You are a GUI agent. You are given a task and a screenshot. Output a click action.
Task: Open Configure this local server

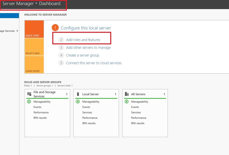tap(86, 28)
